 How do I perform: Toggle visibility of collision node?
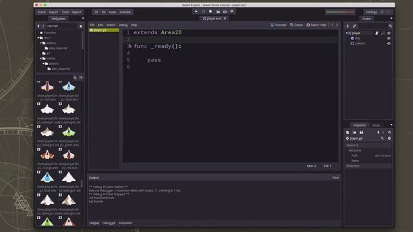click(x=388, y=43)
